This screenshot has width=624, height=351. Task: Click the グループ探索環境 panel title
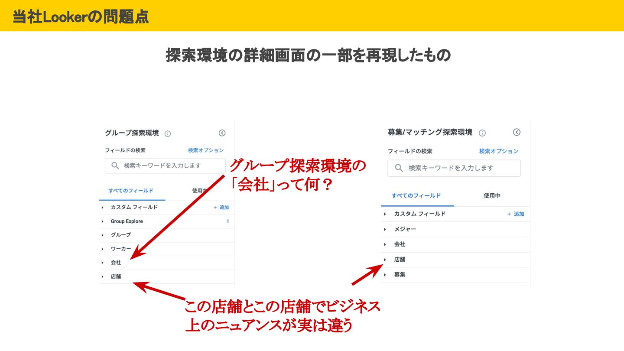coord(132,133)
